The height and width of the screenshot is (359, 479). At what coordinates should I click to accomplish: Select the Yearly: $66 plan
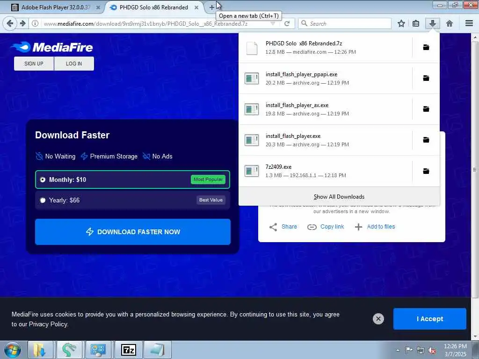point(132,200)
